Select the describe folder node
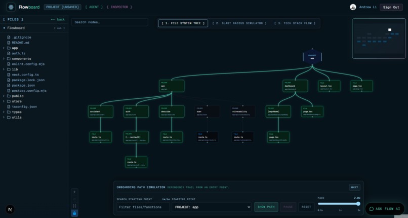Image resolution: width=408 pixels, height=218 pixels. pyautogui.click(x=172, y=112)
